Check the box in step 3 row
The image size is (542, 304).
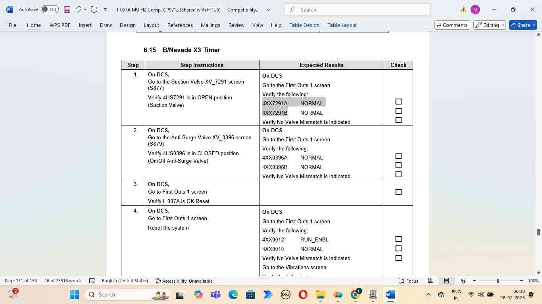pyautogui.click(x=398, y=192)
